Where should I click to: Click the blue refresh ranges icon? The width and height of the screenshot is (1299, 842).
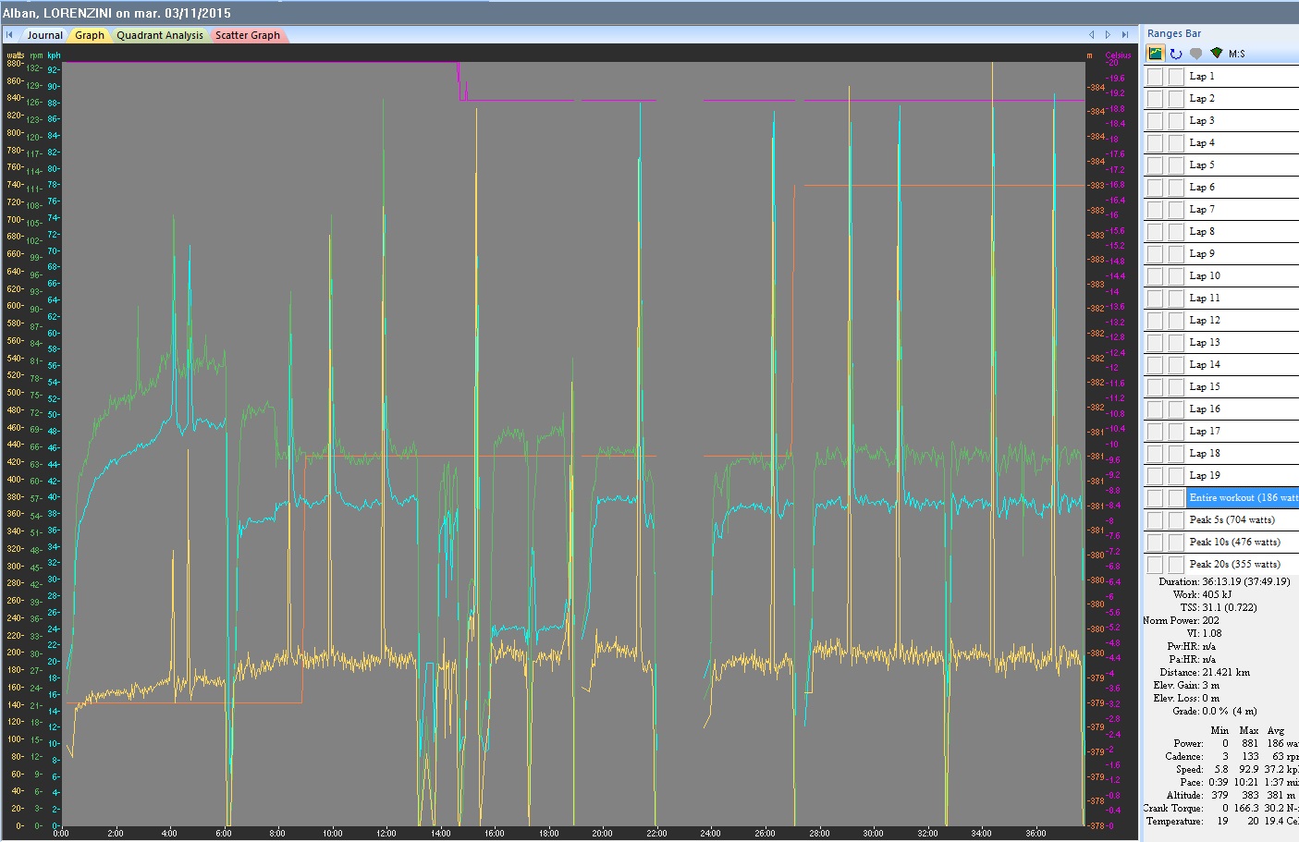pyautogui.click(x=1176, y=54)
